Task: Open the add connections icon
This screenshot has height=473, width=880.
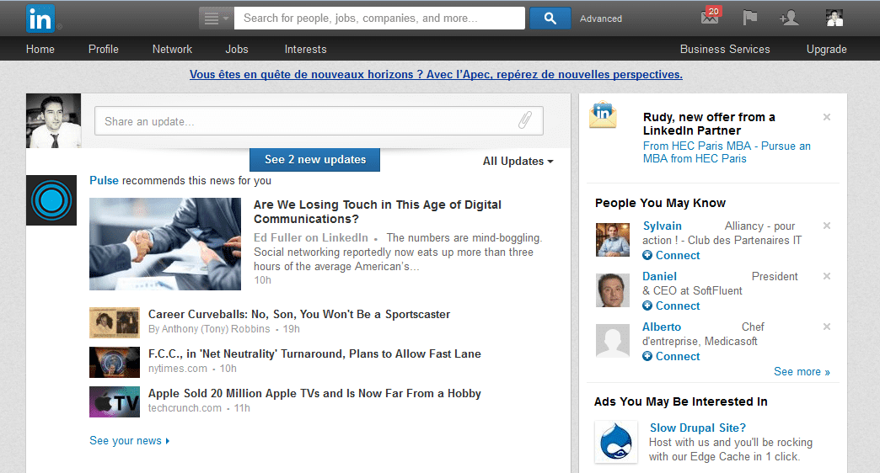Action: coord(789,18)
